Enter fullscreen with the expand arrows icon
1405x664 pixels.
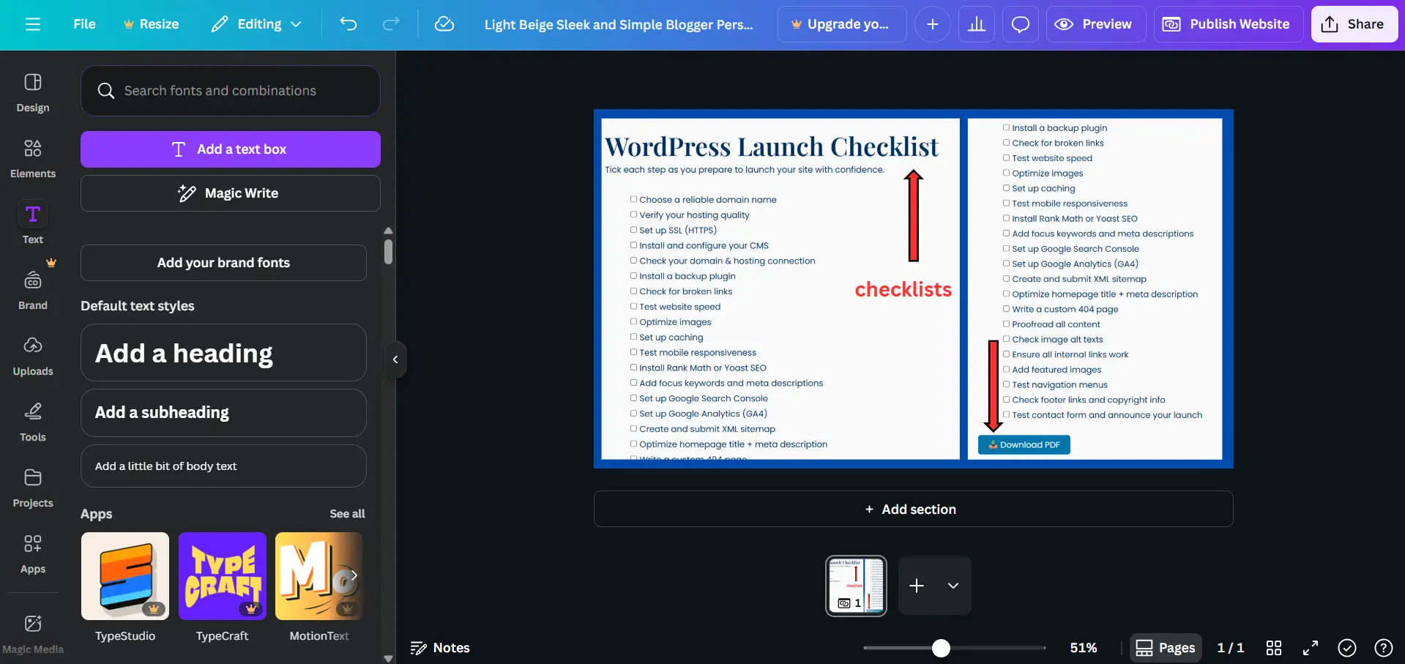click(1311, 648)
